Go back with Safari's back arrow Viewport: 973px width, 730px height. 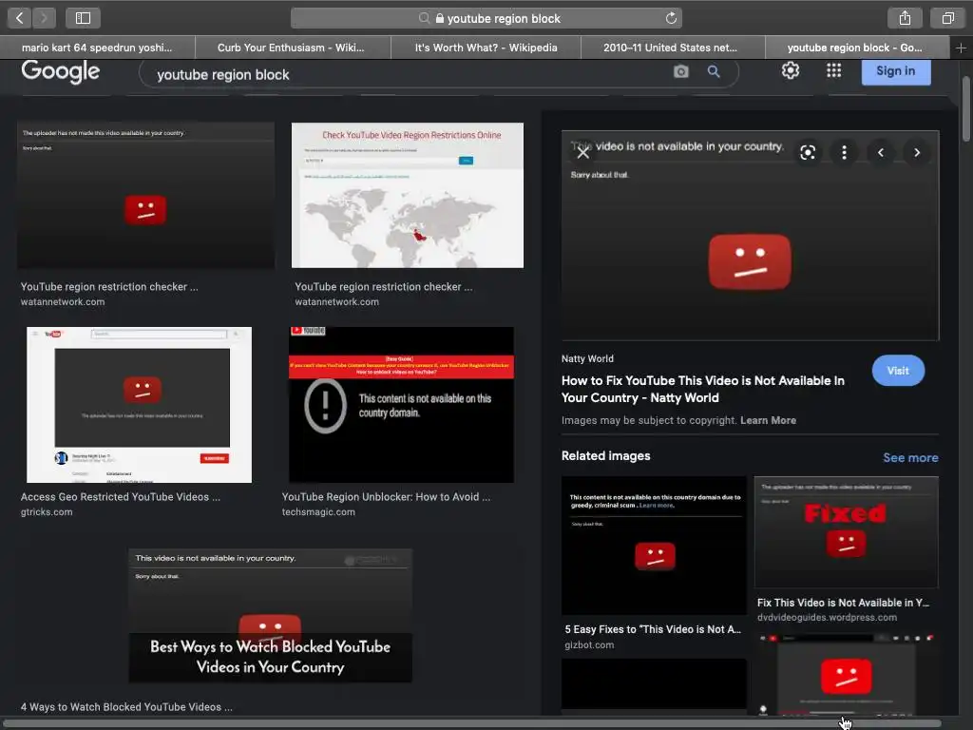pos(19,18)
